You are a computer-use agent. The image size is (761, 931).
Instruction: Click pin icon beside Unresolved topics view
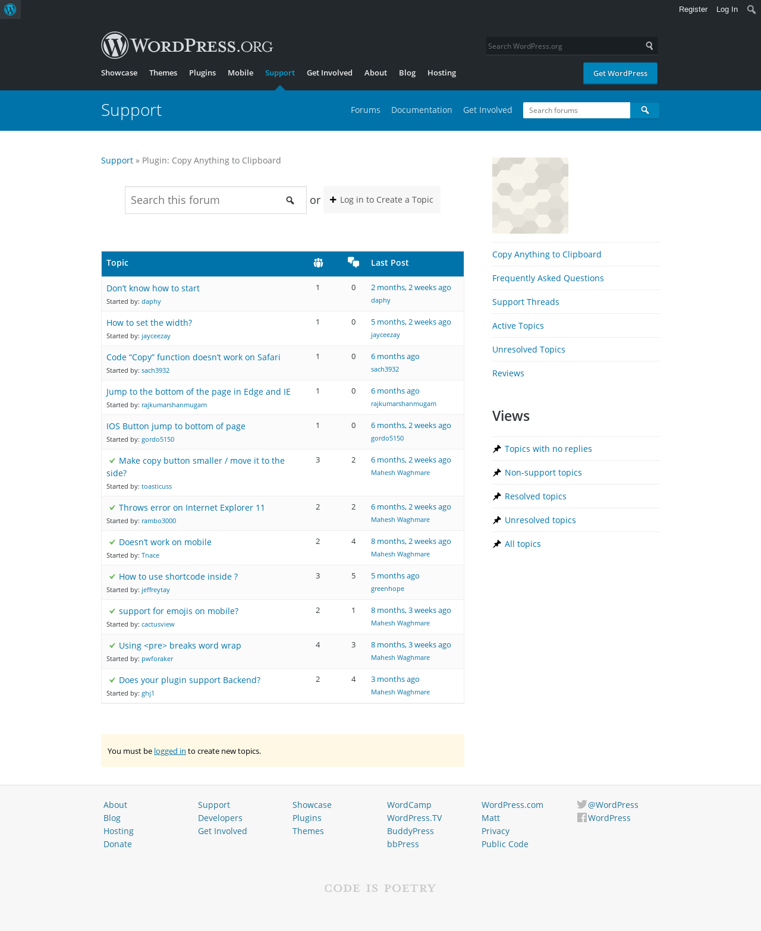[497, 520]
